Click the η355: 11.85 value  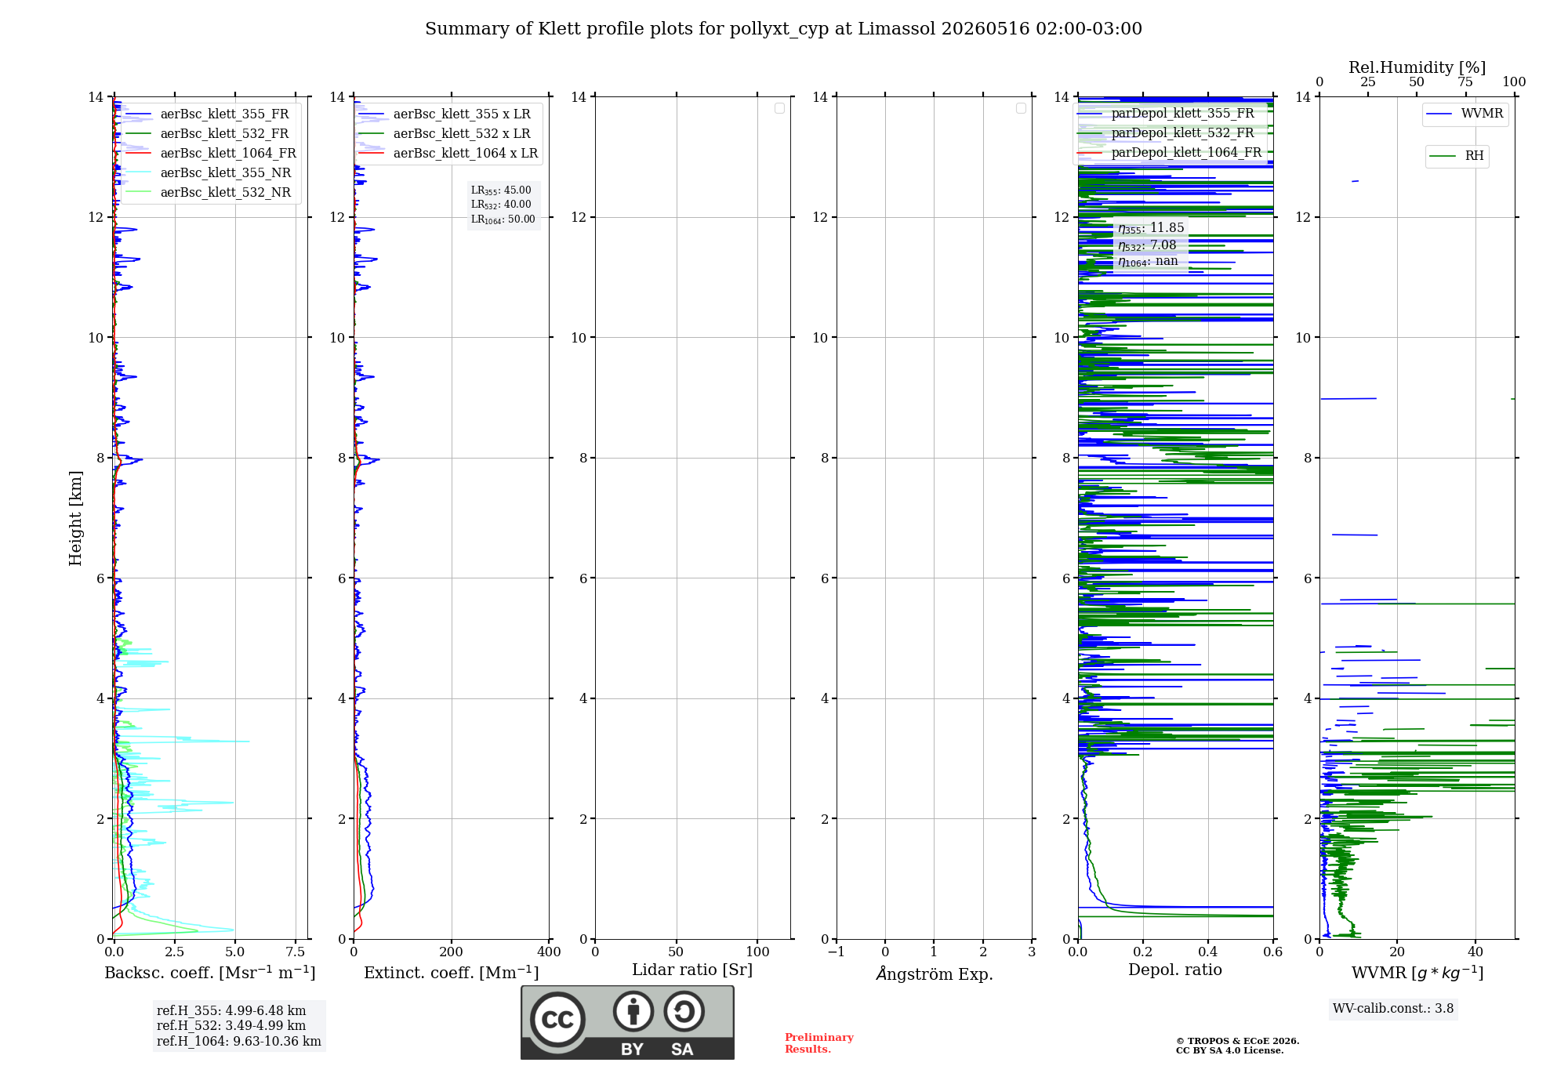tap(1151, 228)
